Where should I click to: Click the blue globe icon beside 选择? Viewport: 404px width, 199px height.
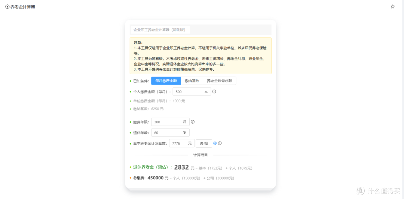coord(215,143)
